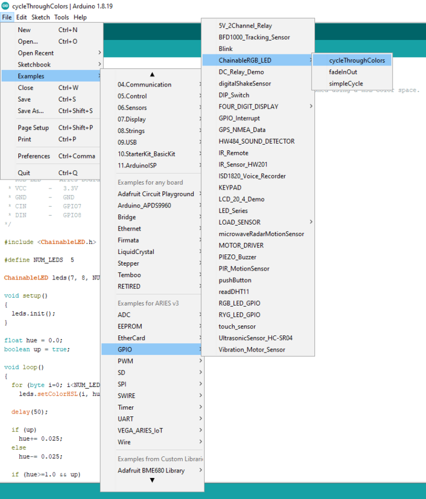This screenshot has height=499, width=426.
Task: Open Adafruit BME680 Library examples
Action: click(x=151, y=471)
